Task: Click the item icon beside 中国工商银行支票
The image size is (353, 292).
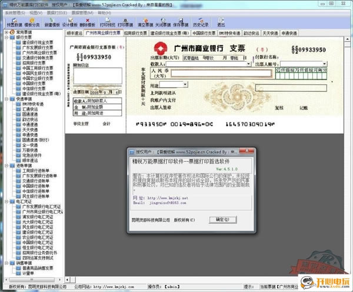Action: coord(18,68)
